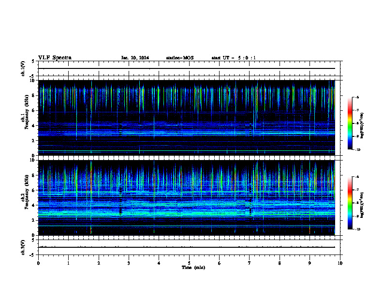The image size is (383, 295).
Task: Click the ch.1 voltage waveform trace
Action: 187,68
